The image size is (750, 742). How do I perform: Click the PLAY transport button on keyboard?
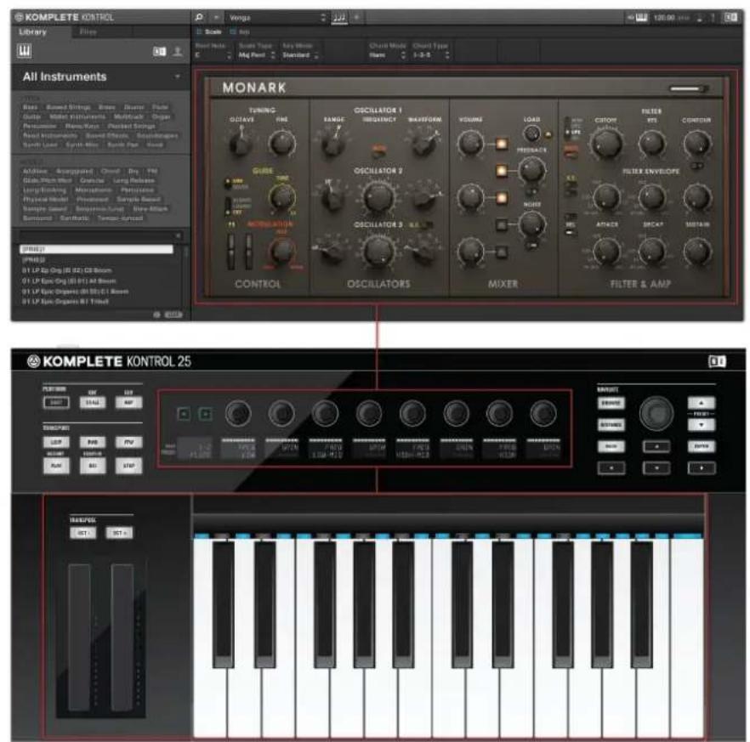(x=56, y=466)
